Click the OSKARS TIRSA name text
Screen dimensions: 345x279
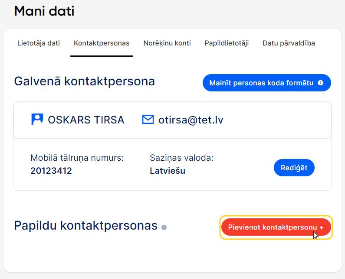86,120
